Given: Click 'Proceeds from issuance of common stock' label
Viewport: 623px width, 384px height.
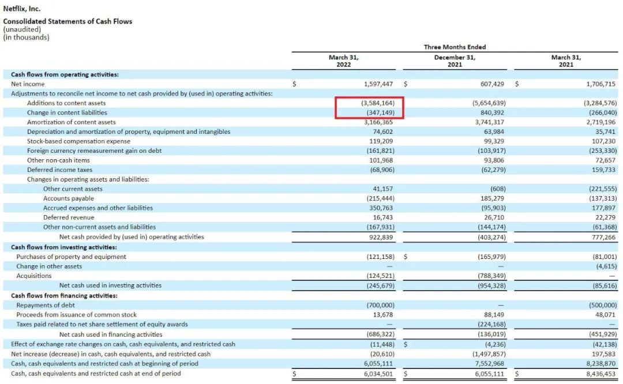Looking at the screenshot, I should [x=76, y=315].
